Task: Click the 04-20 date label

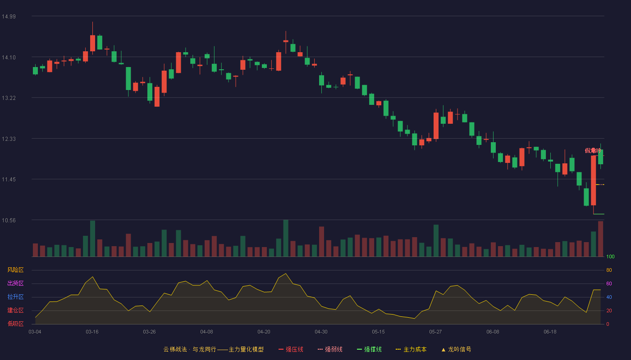Action: pos(264,332)
